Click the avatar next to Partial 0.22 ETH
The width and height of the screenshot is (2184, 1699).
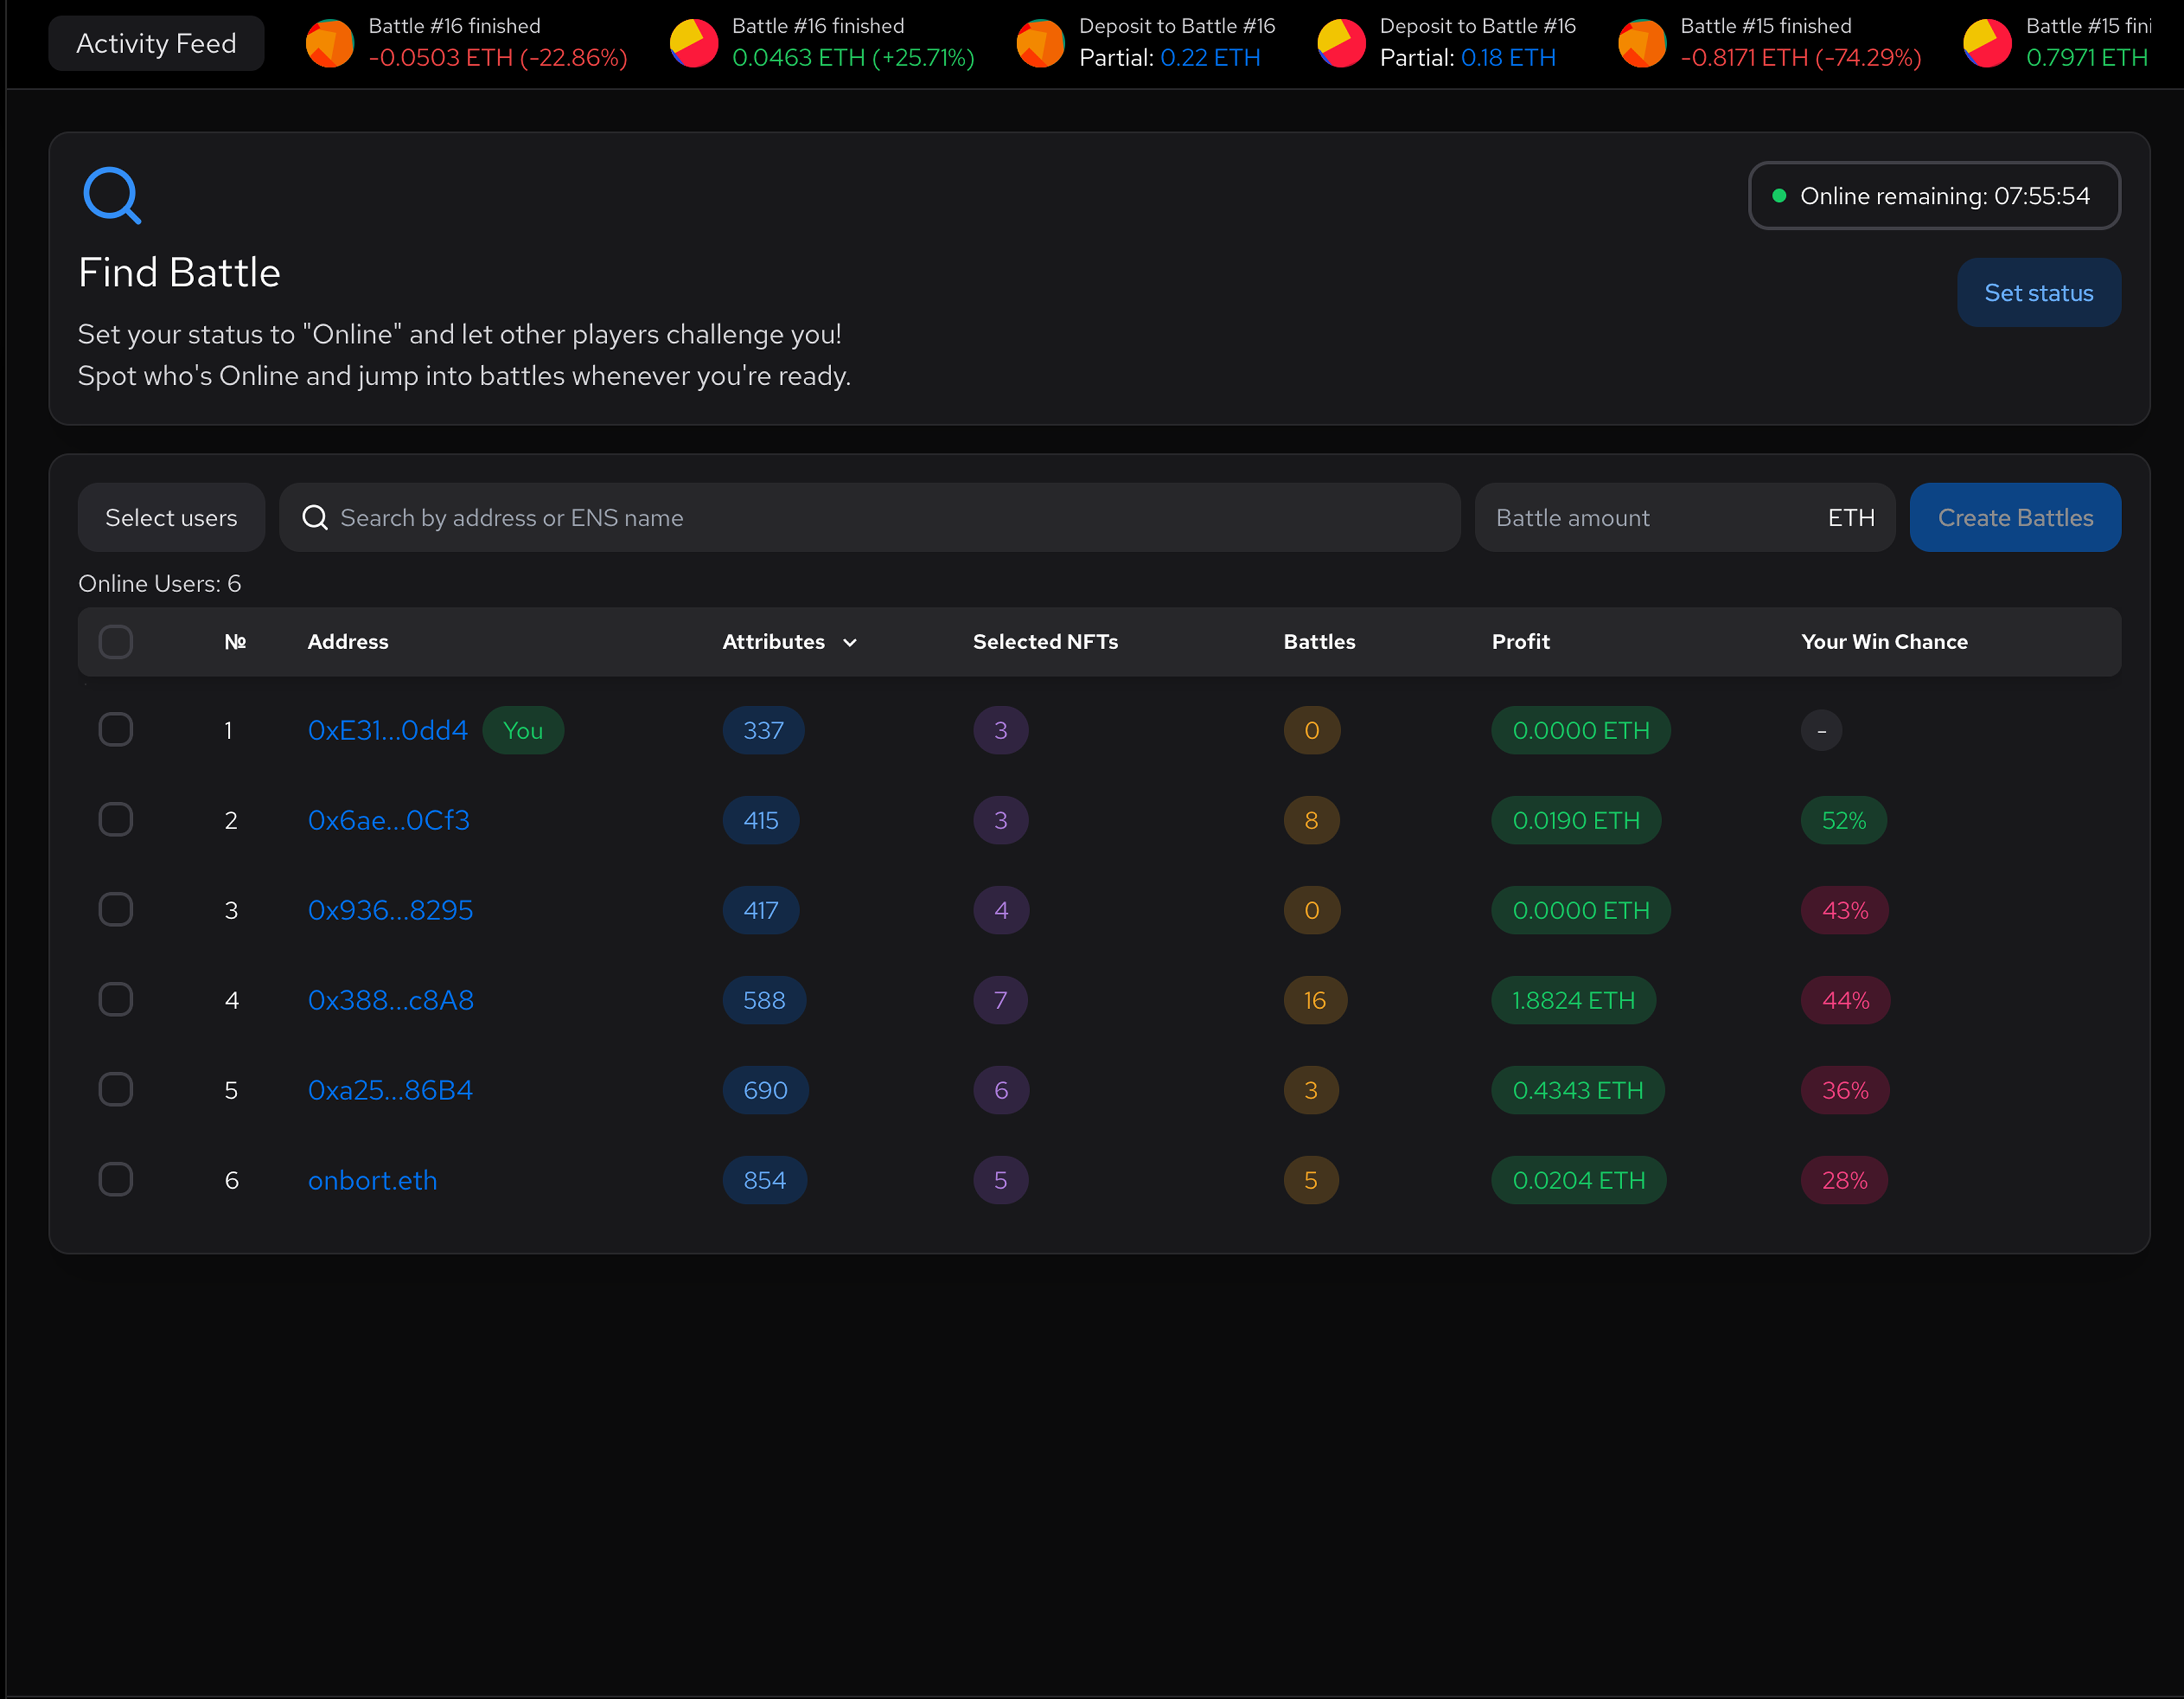tap(1040, 43)
